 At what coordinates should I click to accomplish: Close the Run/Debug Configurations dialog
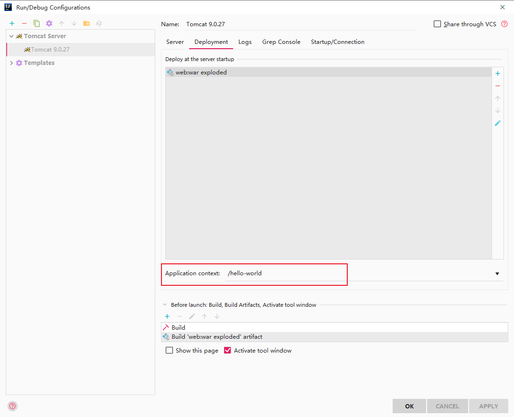pyautogui.click(x=503, y=7)
